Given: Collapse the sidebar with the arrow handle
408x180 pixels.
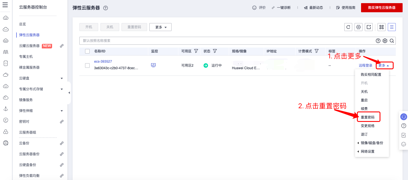Looking at the screenshot, I should click(x=69, y=93).
